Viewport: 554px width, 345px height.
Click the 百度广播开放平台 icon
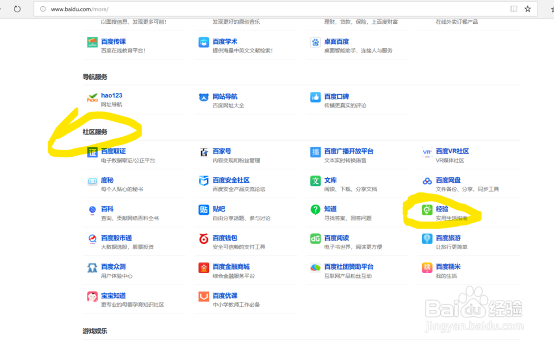(x=315, y=152)
